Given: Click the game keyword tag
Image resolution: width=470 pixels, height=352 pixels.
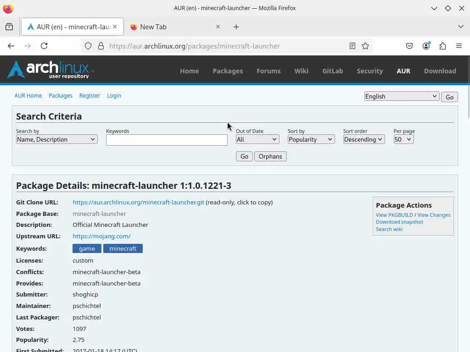Looking at the screenshot, I should (87, 248).
